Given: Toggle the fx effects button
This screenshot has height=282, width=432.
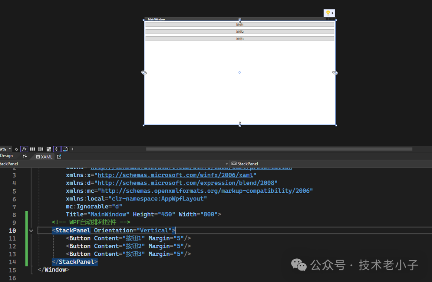Looking at the screenshot, I should (x=24, y=149).
